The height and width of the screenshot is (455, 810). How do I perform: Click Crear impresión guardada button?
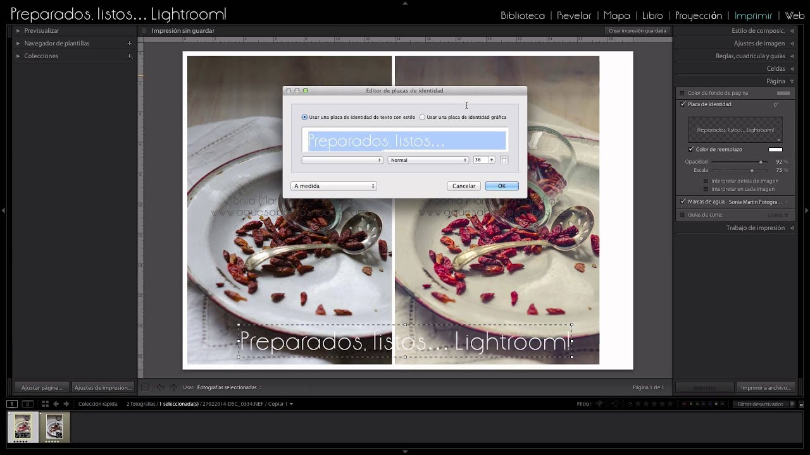637,30
